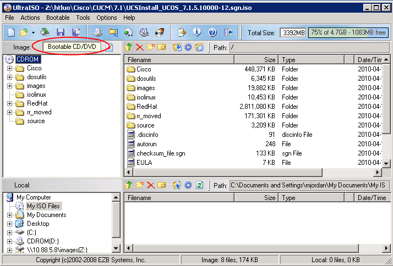Click the New image toolbar icon
Image resolution: width=393 pixels, height=266 pixels.
(x=11, y=32)
